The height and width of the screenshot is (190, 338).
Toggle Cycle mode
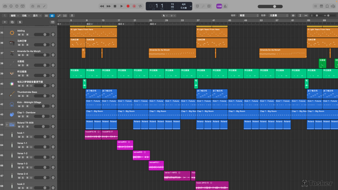[140, 6]
